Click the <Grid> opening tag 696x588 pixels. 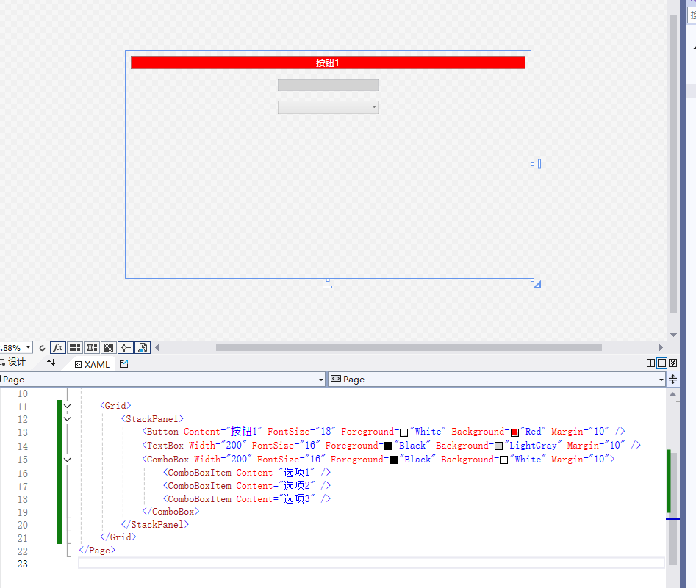click(x=115, y=405)
